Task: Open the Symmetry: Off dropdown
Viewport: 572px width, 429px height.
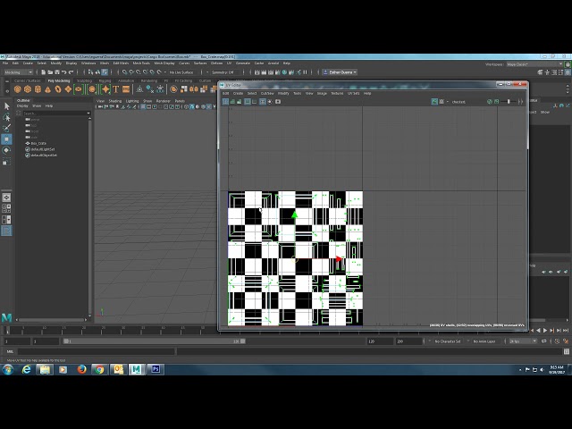Action: (x=224, y=72)
